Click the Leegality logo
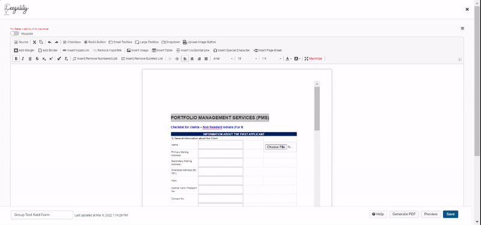The image size is (481, 225). point(16,9)
